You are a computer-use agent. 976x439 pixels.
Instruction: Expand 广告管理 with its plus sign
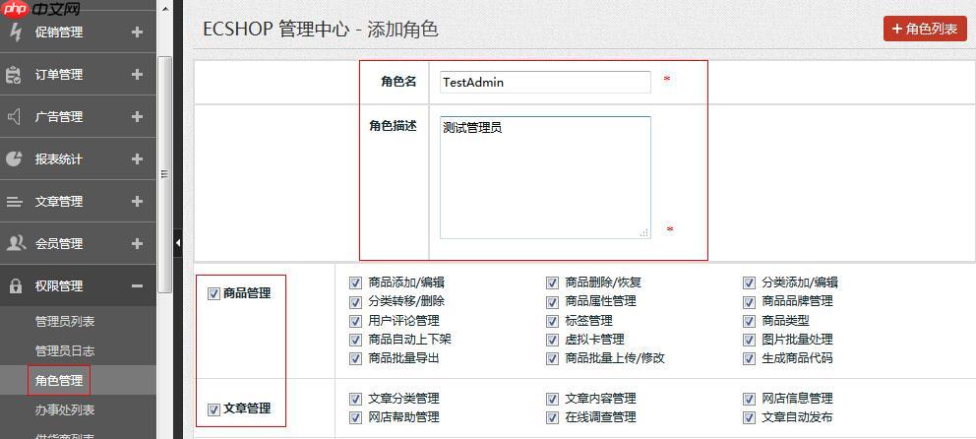(x=138, y=116)
